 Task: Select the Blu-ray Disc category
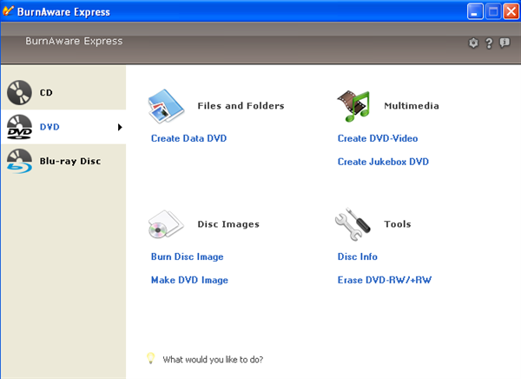pyautogui.click(x=69, y=162)
